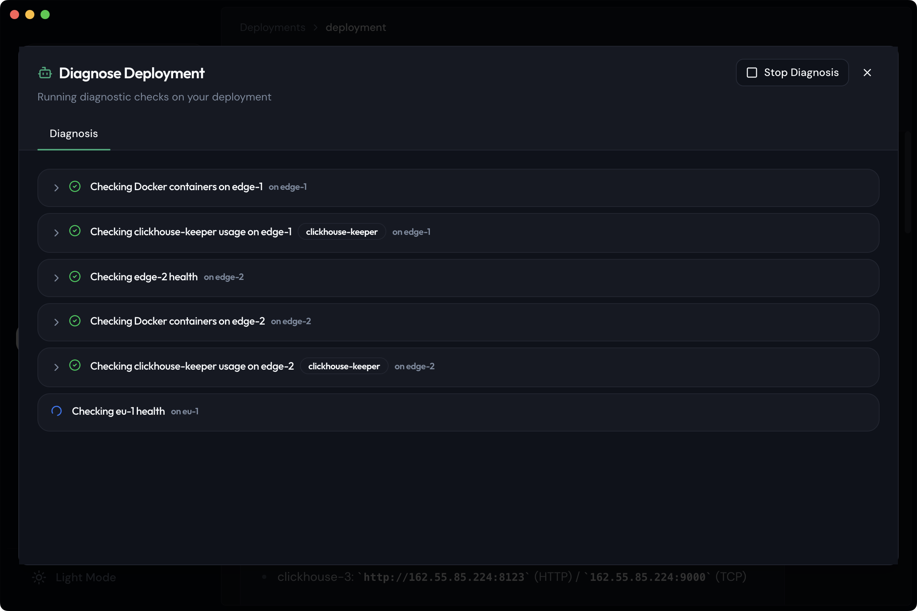Click the loading spinner on Checking eu-1 health
The height and width of the screenshot is (611, 917).
click(57, 411)
